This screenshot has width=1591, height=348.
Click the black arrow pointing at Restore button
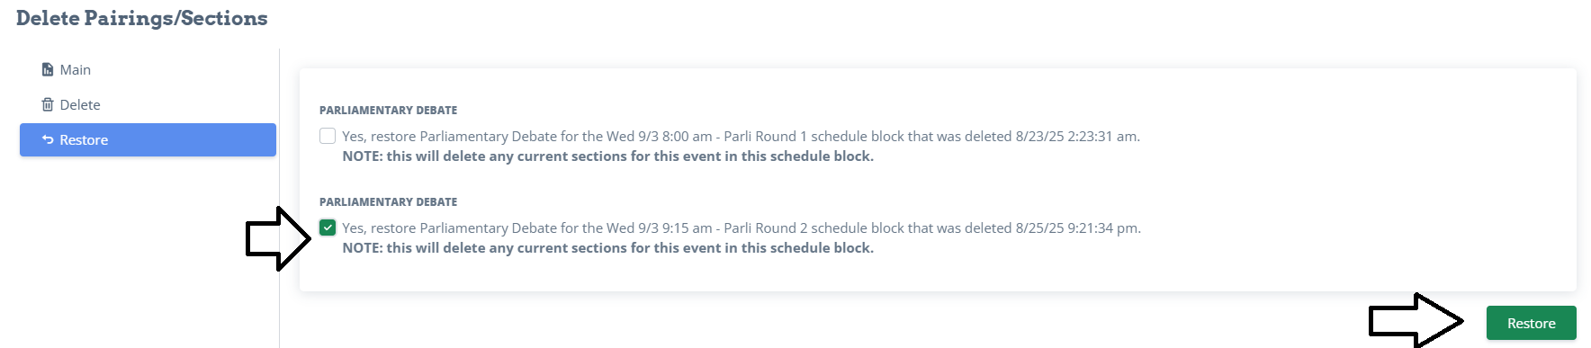coord(1416,320)
